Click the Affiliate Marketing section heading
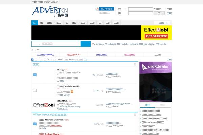 50,115
